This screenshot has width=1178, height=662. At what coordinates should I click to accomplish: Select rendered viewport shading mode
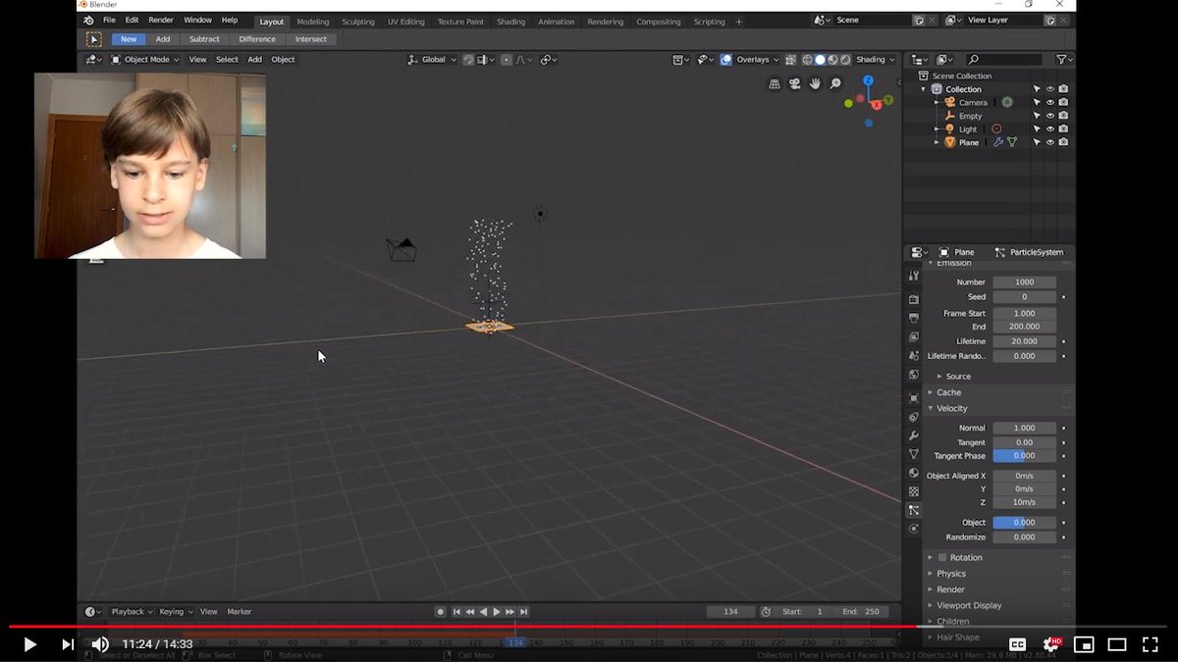coord(845,60)
